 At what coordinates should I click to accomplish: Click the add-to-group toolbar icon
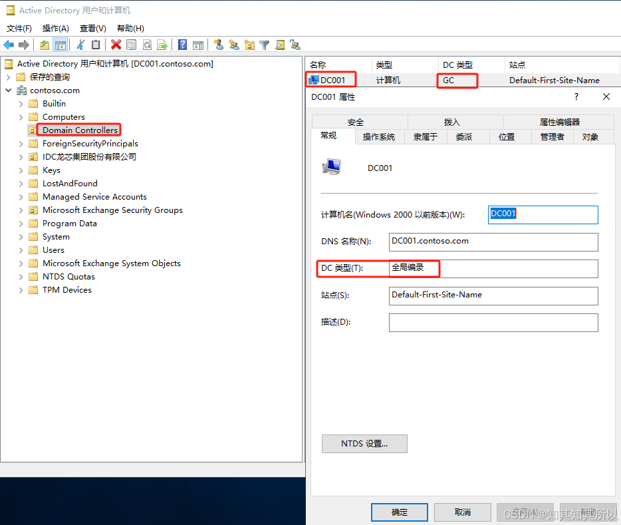[295, 45]
